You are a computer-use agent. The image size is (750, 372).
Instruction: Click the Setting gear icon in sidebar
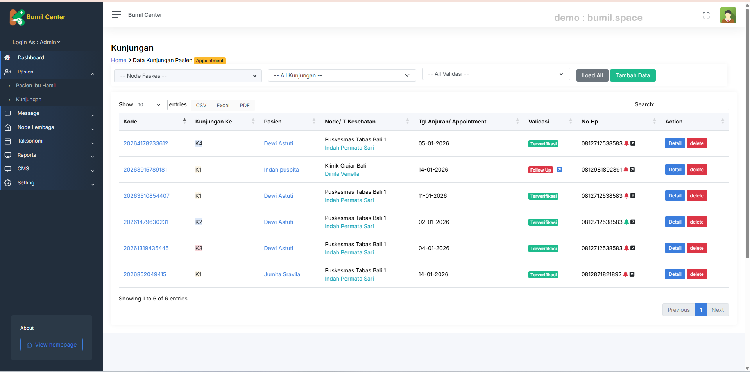tap(8, 183)
